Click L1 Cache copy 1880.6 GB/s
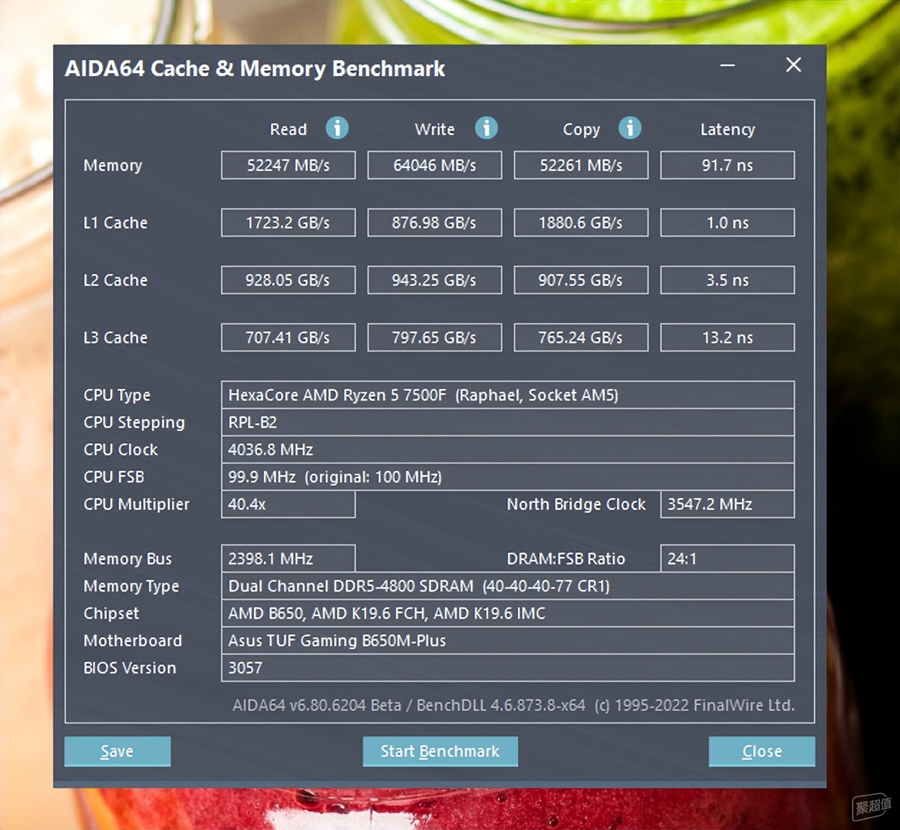 (581, 223)
